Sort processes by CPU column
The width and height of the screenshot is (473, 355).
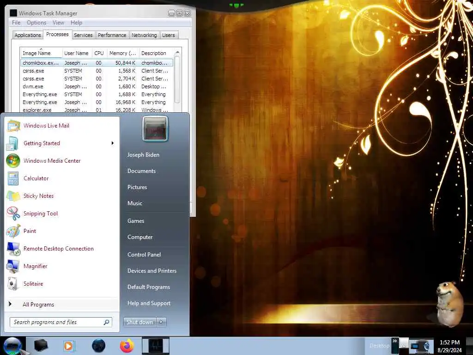(99, 53)
